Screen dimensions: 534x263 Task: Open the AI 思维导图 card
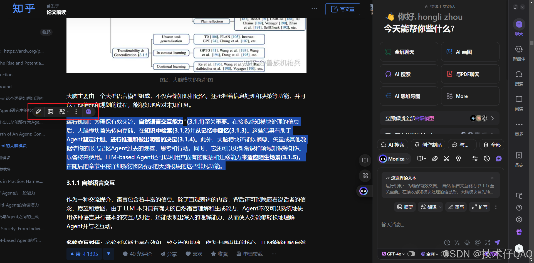409,96
